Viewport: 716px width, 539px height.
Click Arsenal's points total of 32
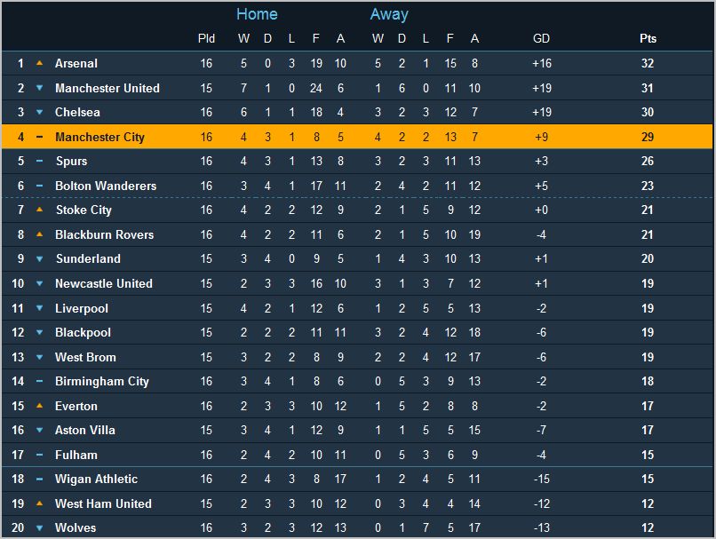coord(648,64)
